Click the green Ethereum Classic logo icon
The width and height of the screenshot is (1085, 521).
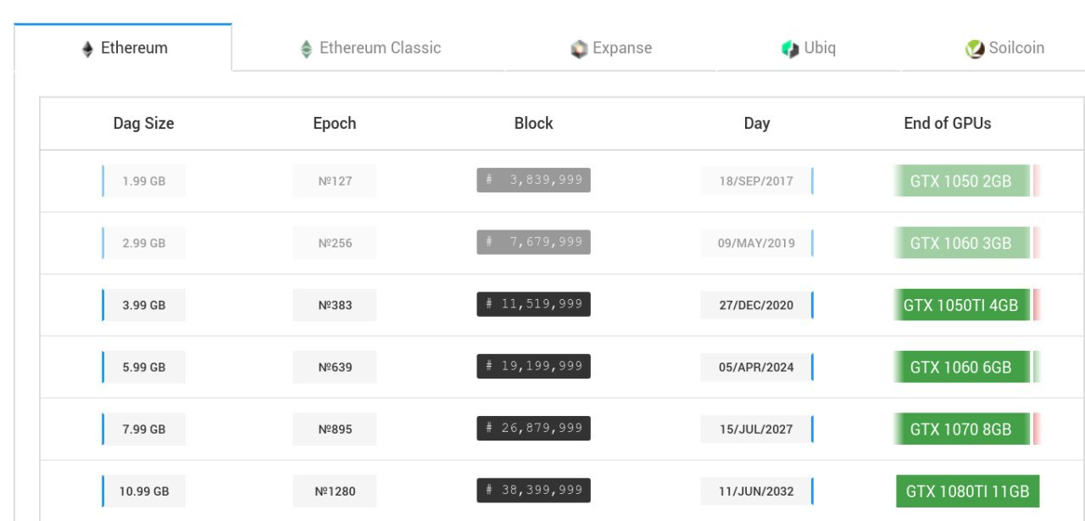coord(306,49)
